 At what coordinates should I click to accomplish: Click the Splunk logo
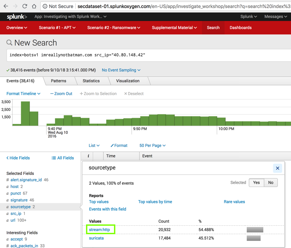[17, 17]
